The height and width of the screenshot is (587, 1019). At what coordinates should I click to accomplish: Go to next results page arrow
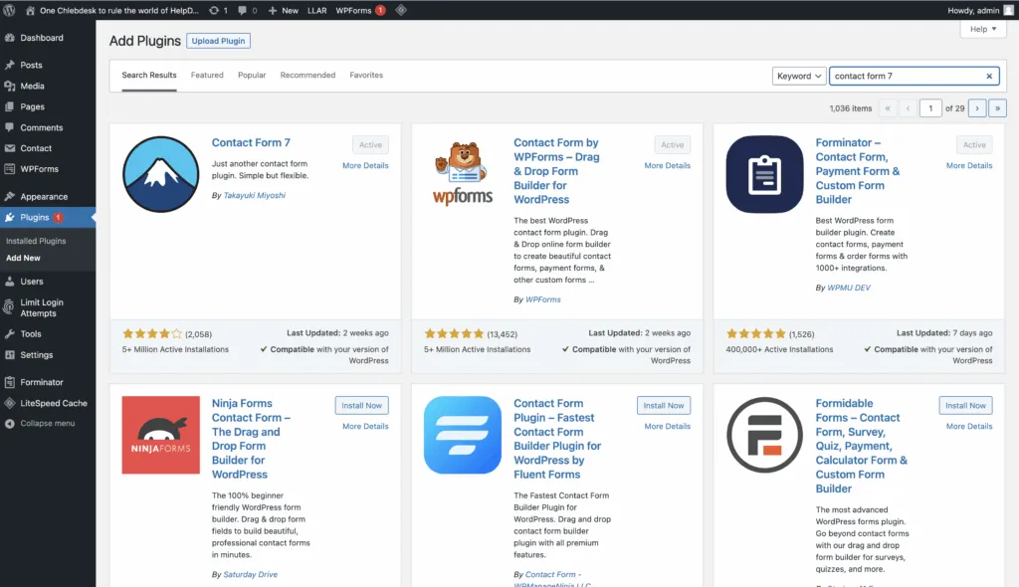tap(977, 108)
